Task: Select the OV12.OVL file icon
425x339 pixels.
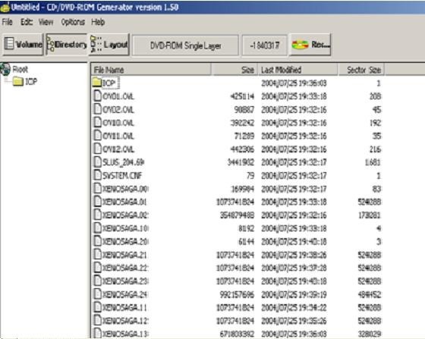Action: point(97,149)
